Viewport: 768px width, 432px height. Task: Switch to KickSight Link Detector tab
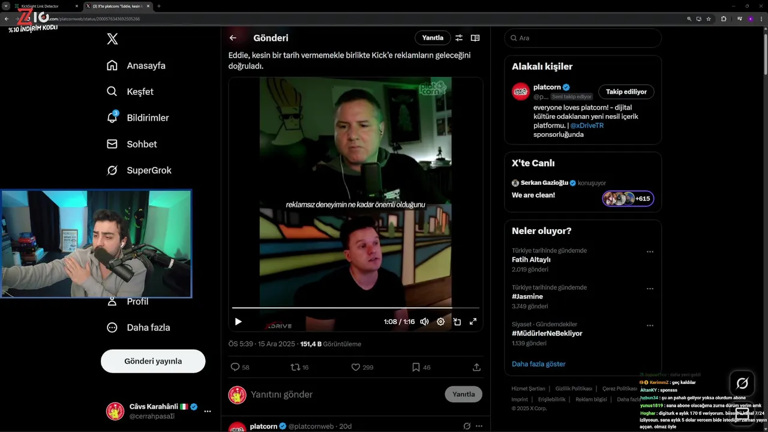tap(44, 6)
